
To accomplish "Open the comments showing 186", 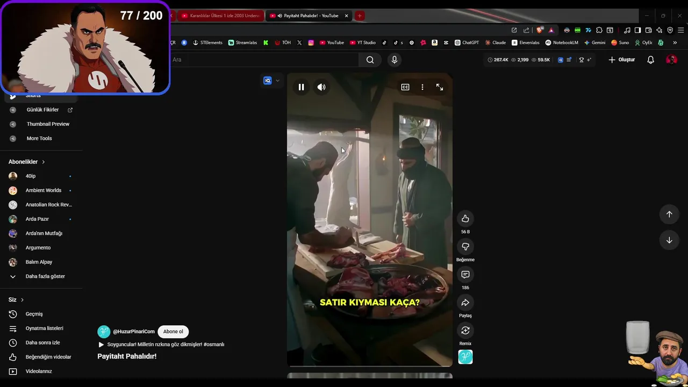I will pyautogui.click(x=465, y=275).
